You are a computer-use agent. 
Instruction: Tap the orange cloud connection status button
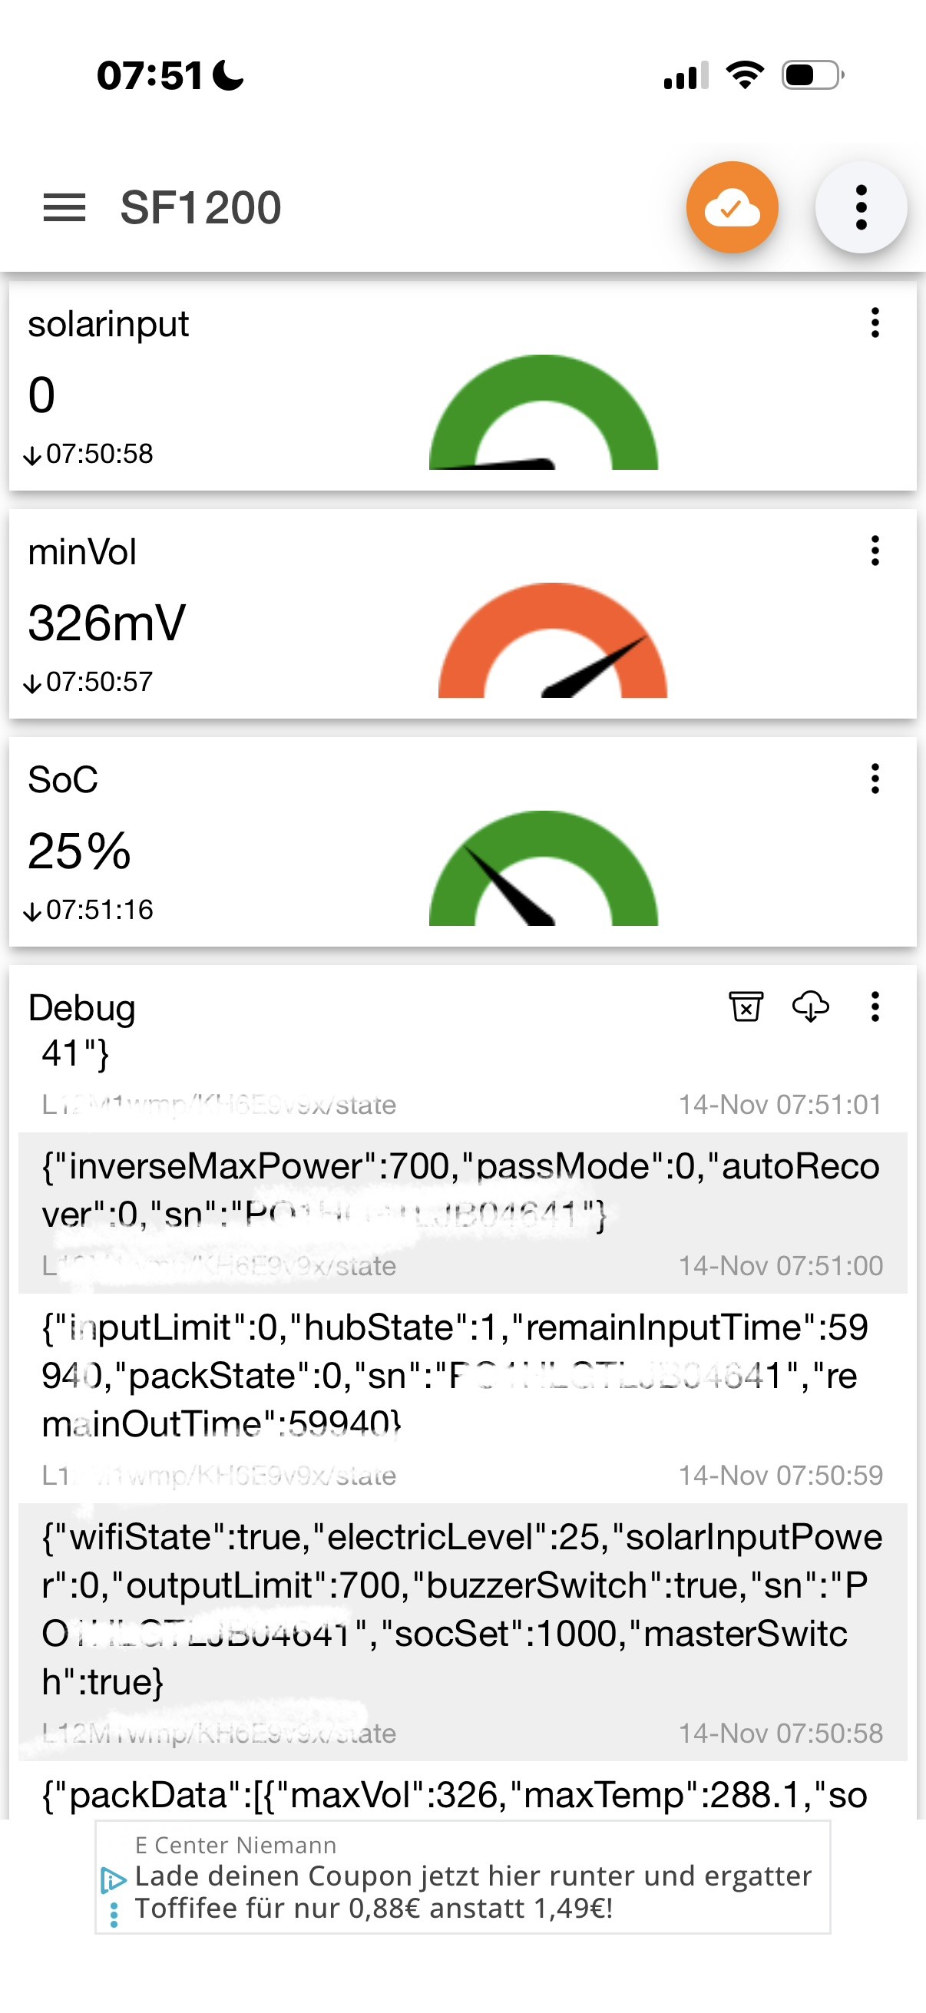coord(732,208)
